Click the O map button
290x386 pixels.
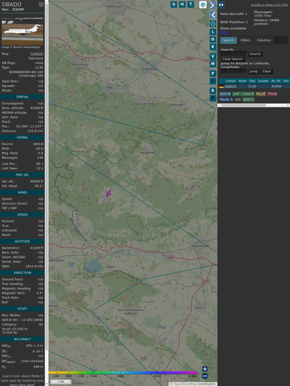pos(213,39)
